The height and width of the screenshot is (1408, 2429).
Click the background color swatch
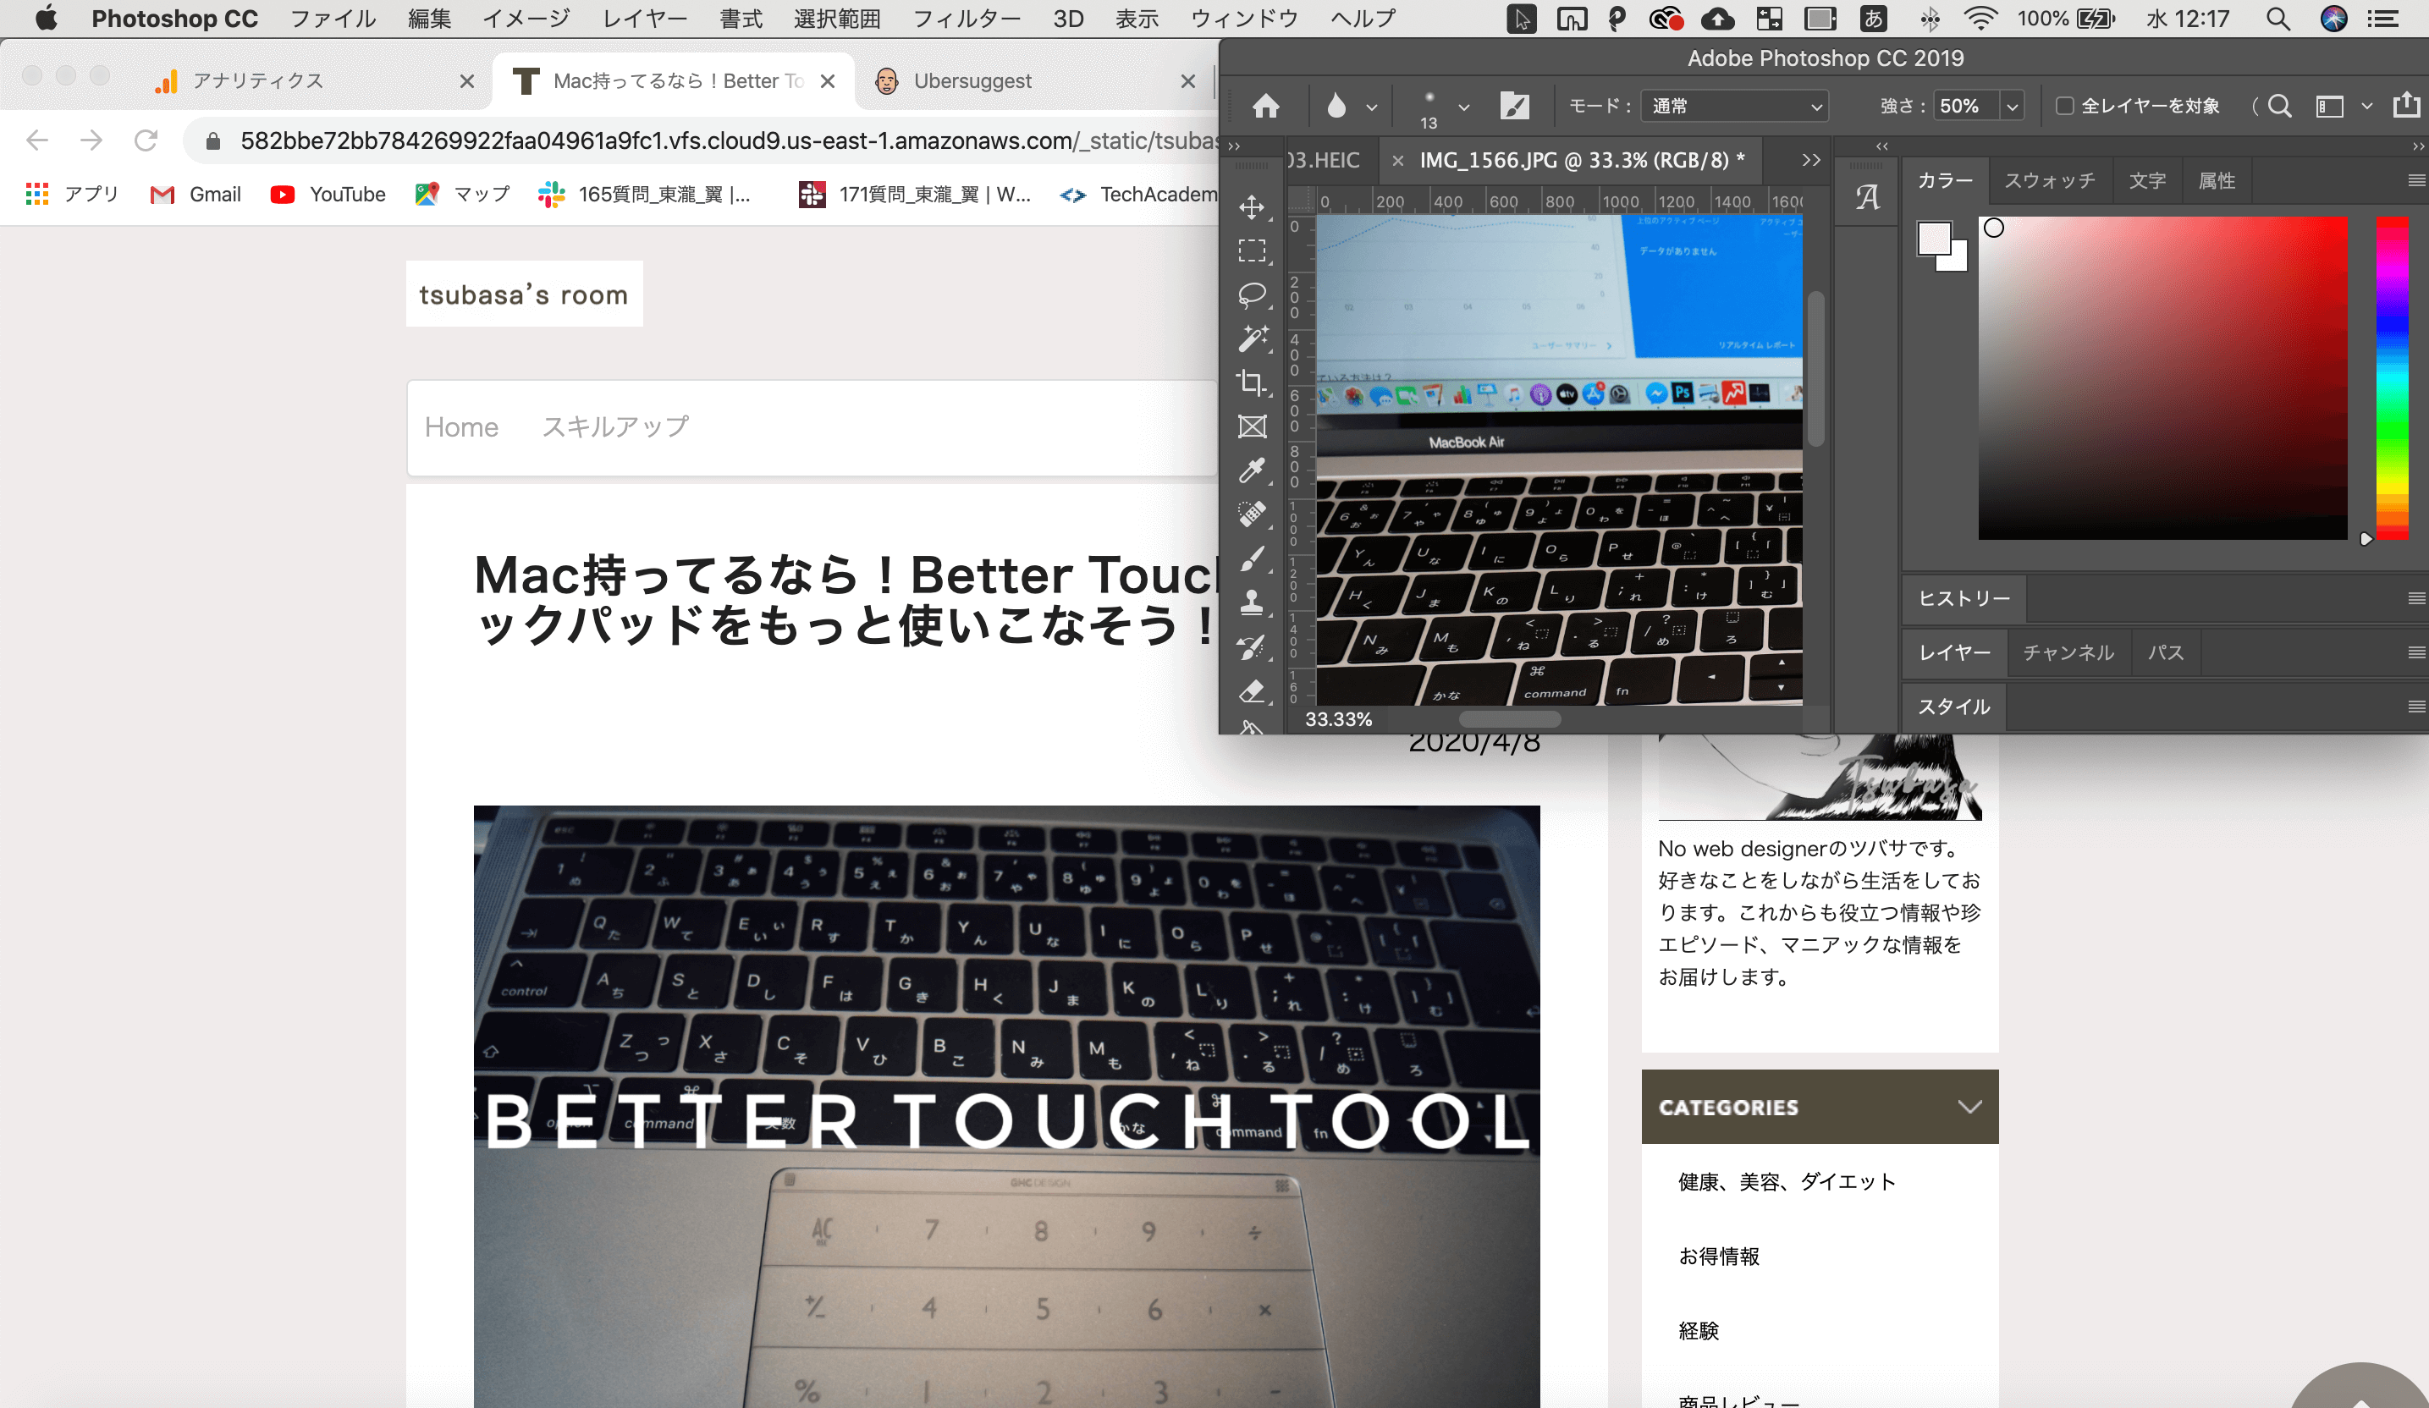1958,261
